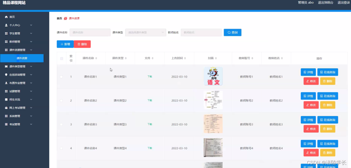Sort by 教师账号 column arrows

tap(252, 58)
